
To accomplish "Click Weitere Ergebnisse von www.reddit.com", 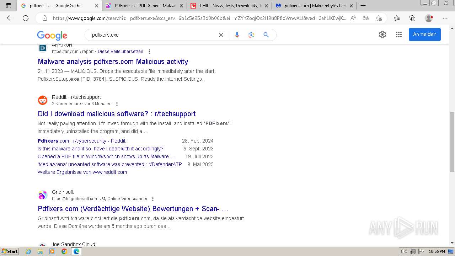I will 82,172.
